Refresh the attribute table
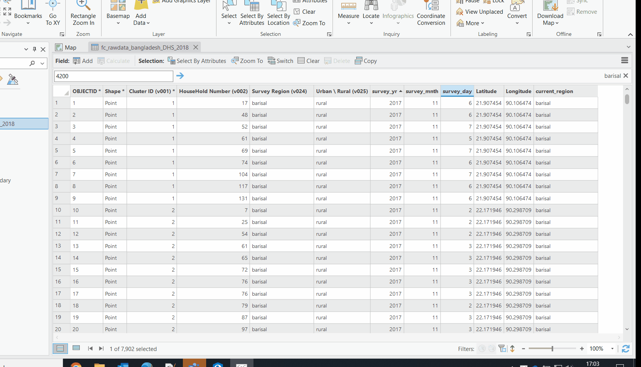The image size is (641, 367). coord(625,348)
